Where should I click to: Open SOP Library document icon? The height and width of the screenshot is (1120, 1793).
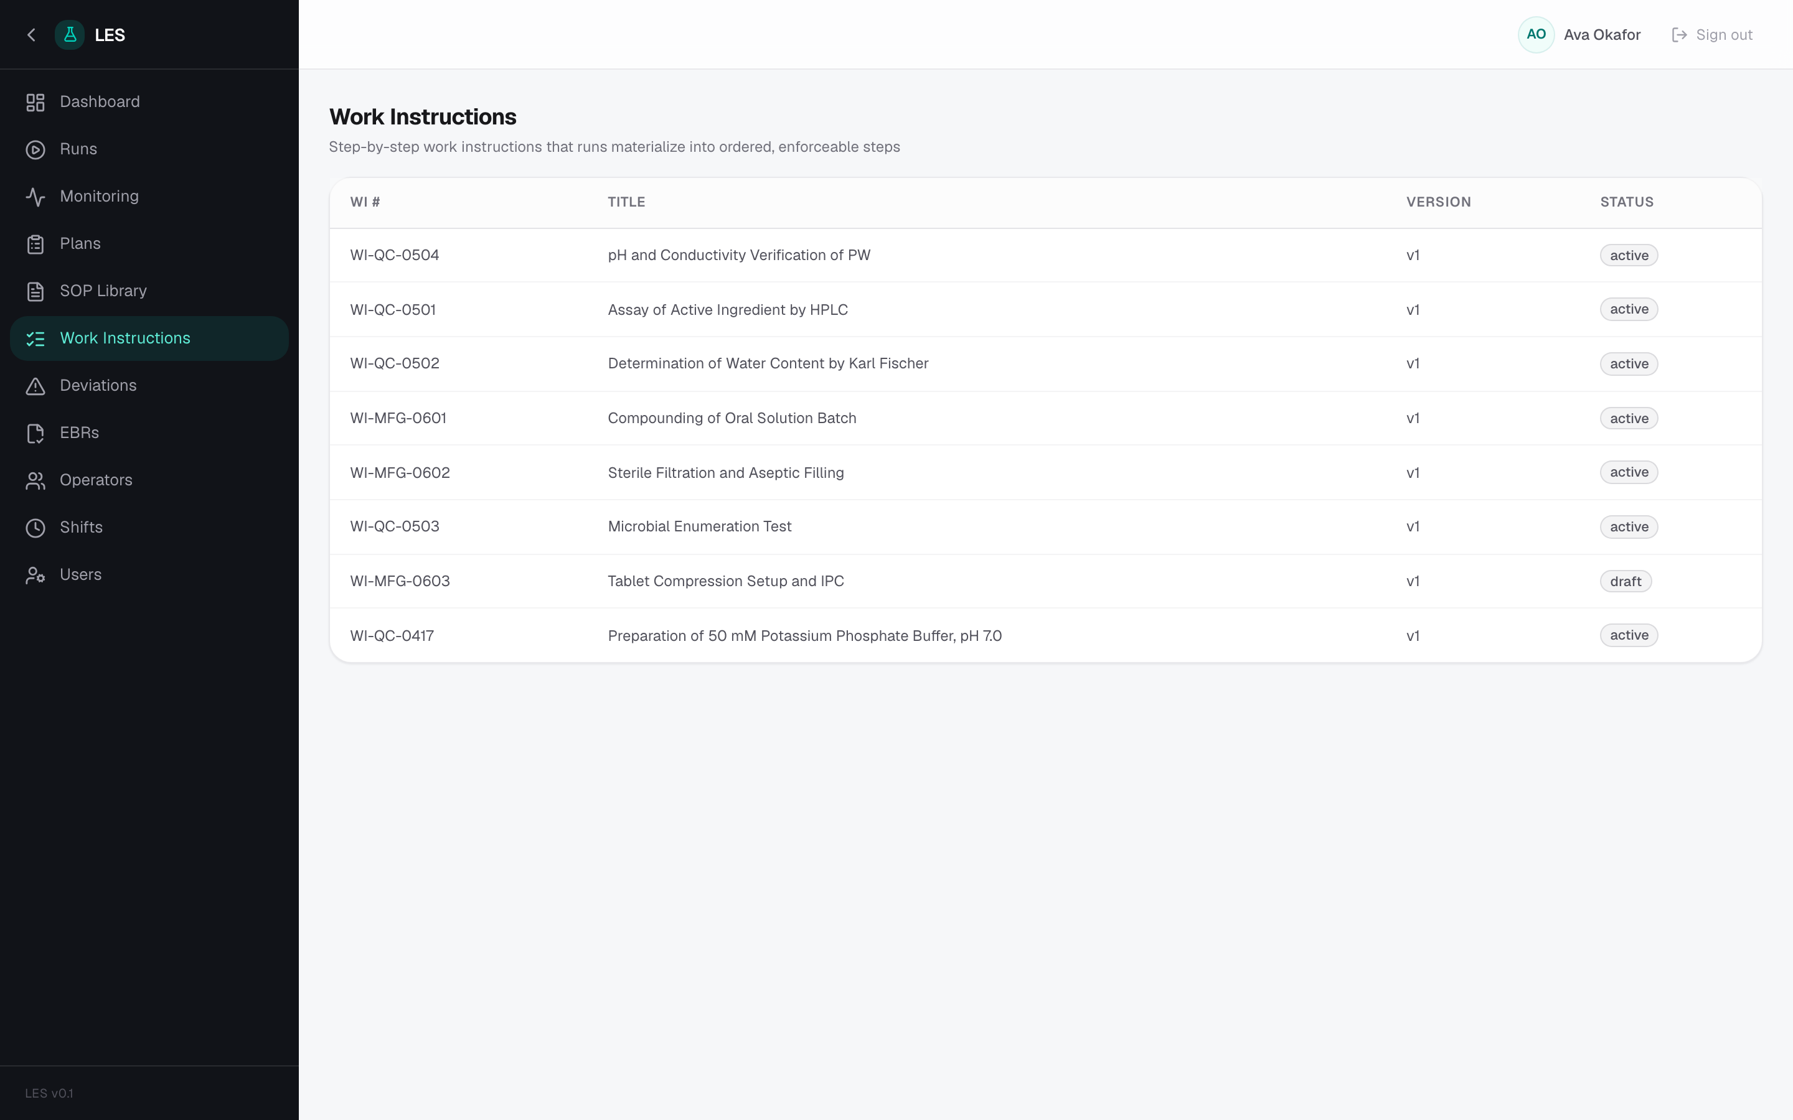(x=35, y=292)
